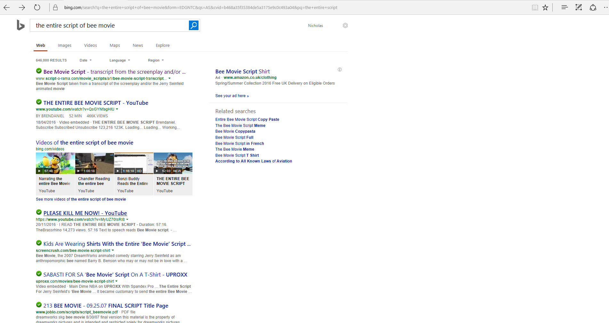Open Bee Movie Script transcript result
Screen dimensions: 609x323
115,72
